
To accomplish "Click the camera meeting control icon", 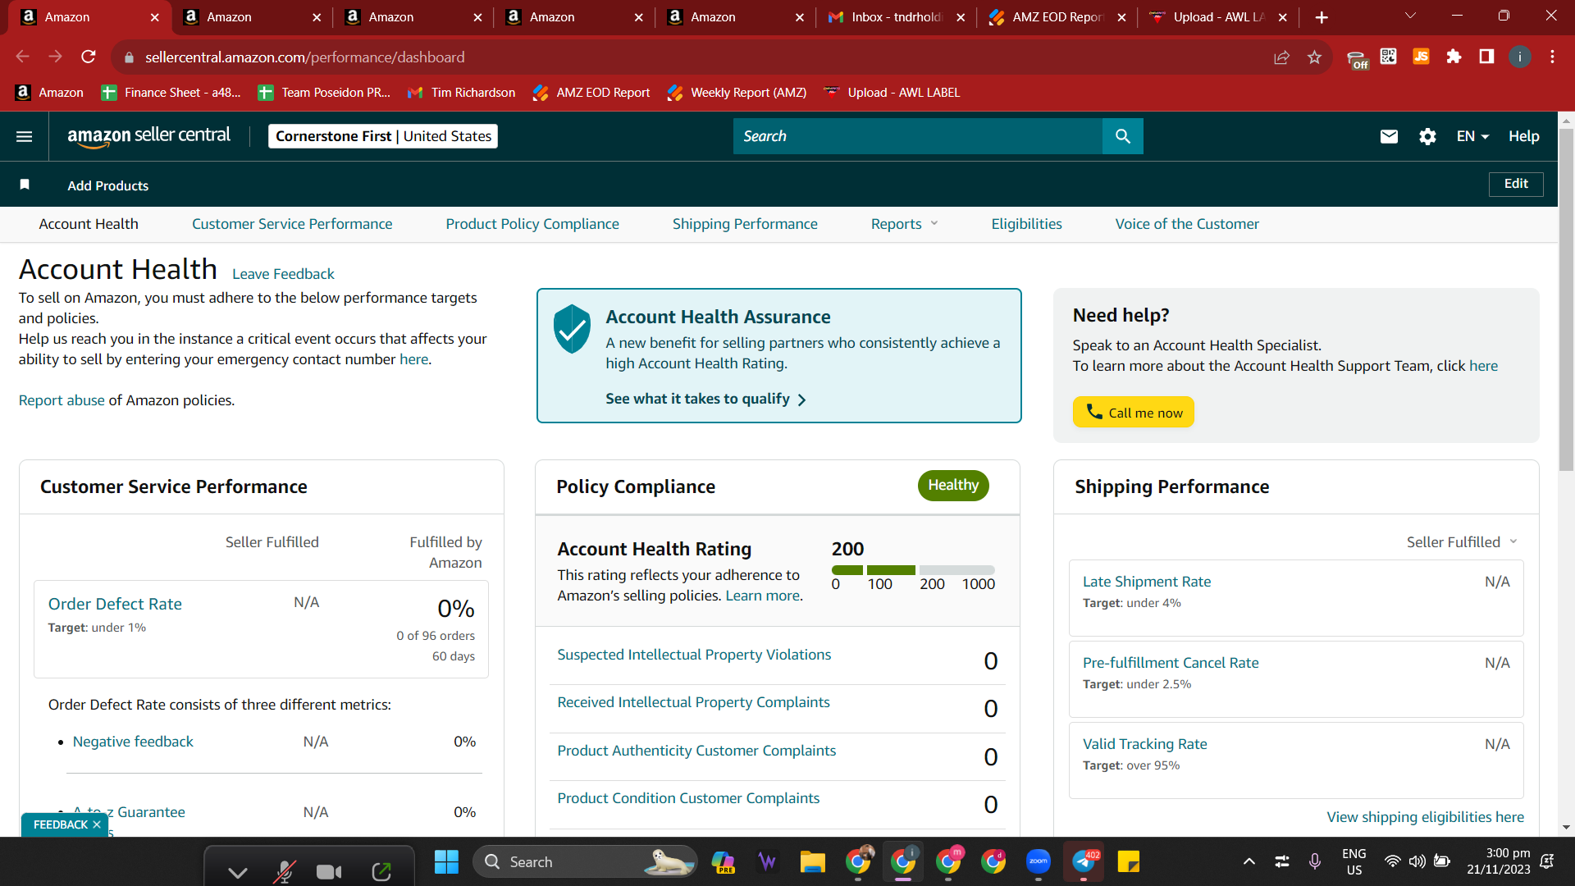I will pyautogui.click(x=329, y=871).
